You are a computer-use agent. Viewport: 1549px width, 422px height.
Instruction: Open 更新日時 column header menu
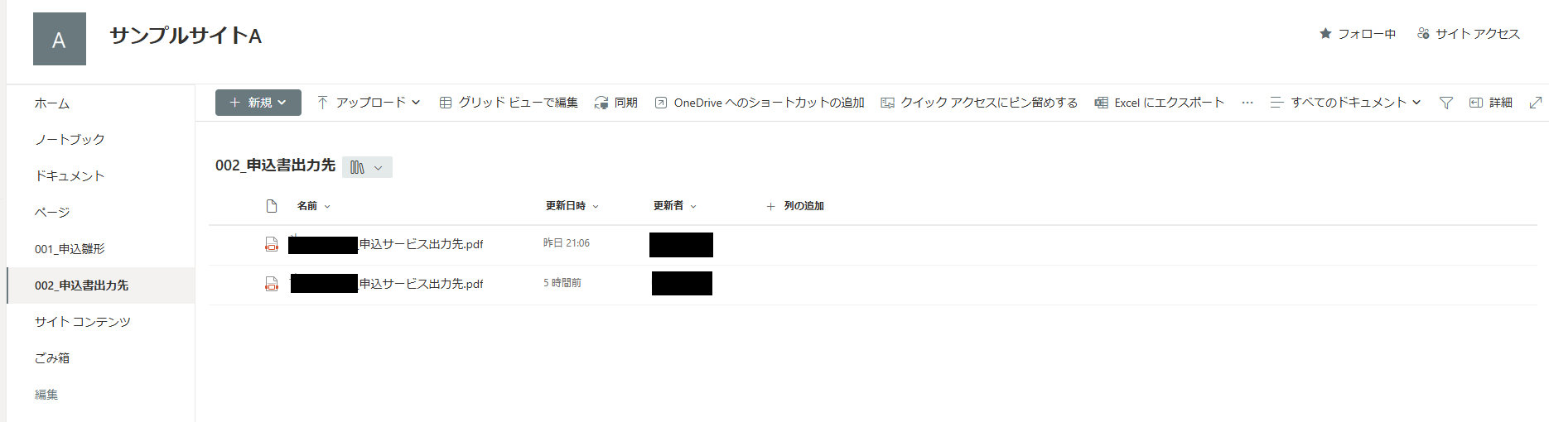tap(572, 206)
